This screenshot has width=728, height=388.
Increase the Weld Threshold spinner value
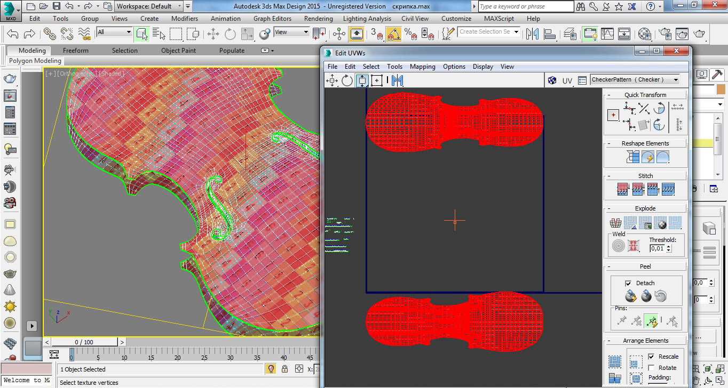point(669,246)
